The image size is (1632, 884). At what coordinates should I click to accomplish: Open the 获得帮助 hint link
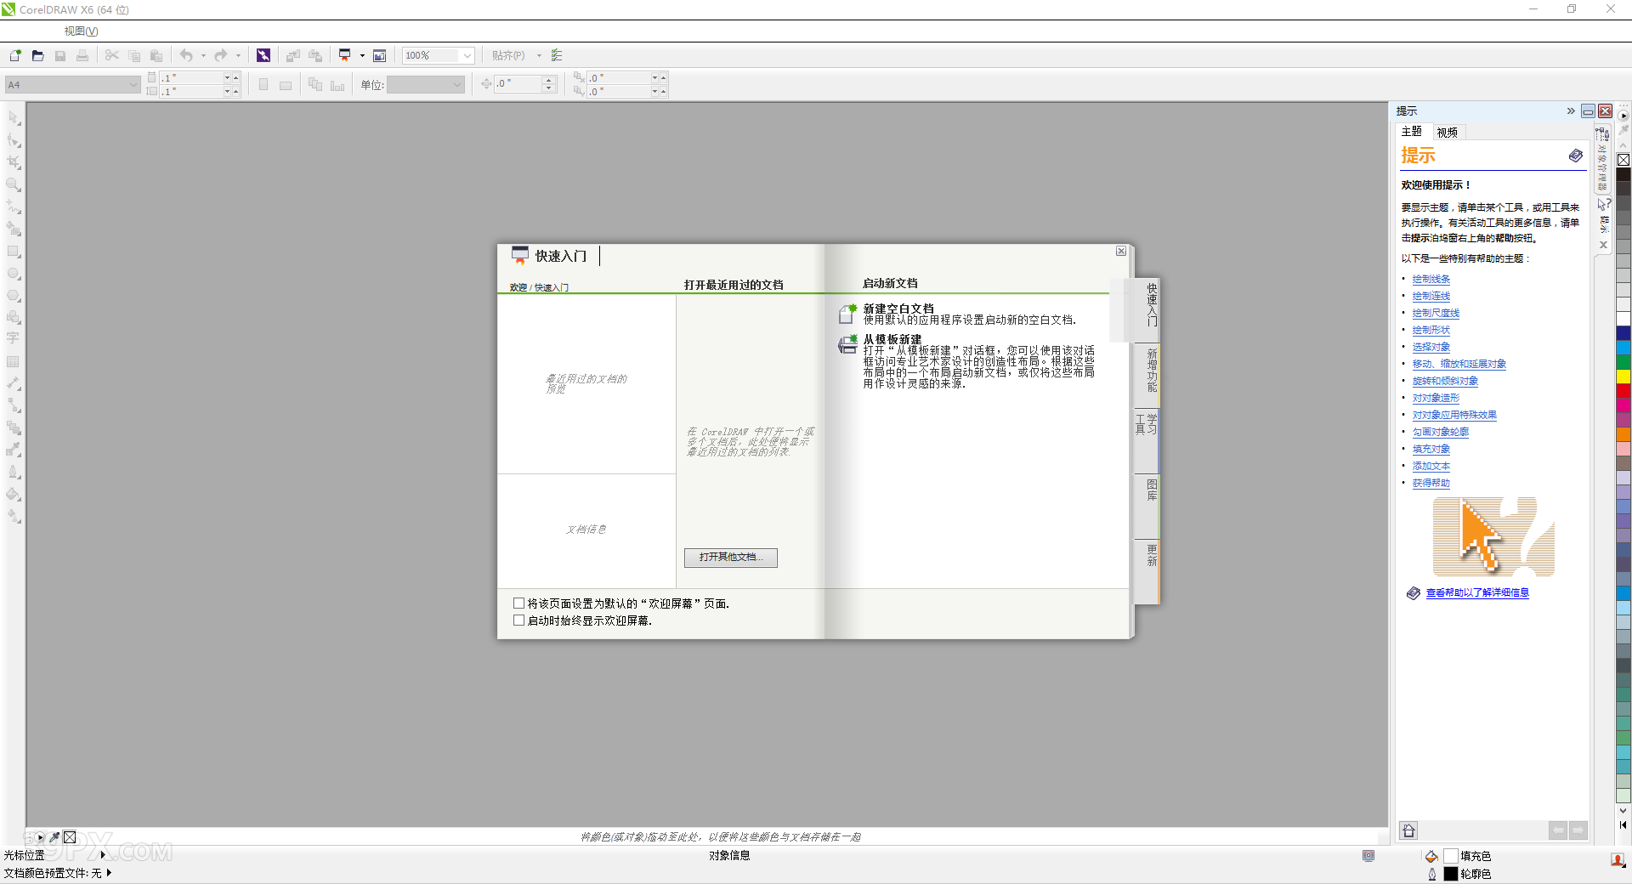click(1431, 483)
